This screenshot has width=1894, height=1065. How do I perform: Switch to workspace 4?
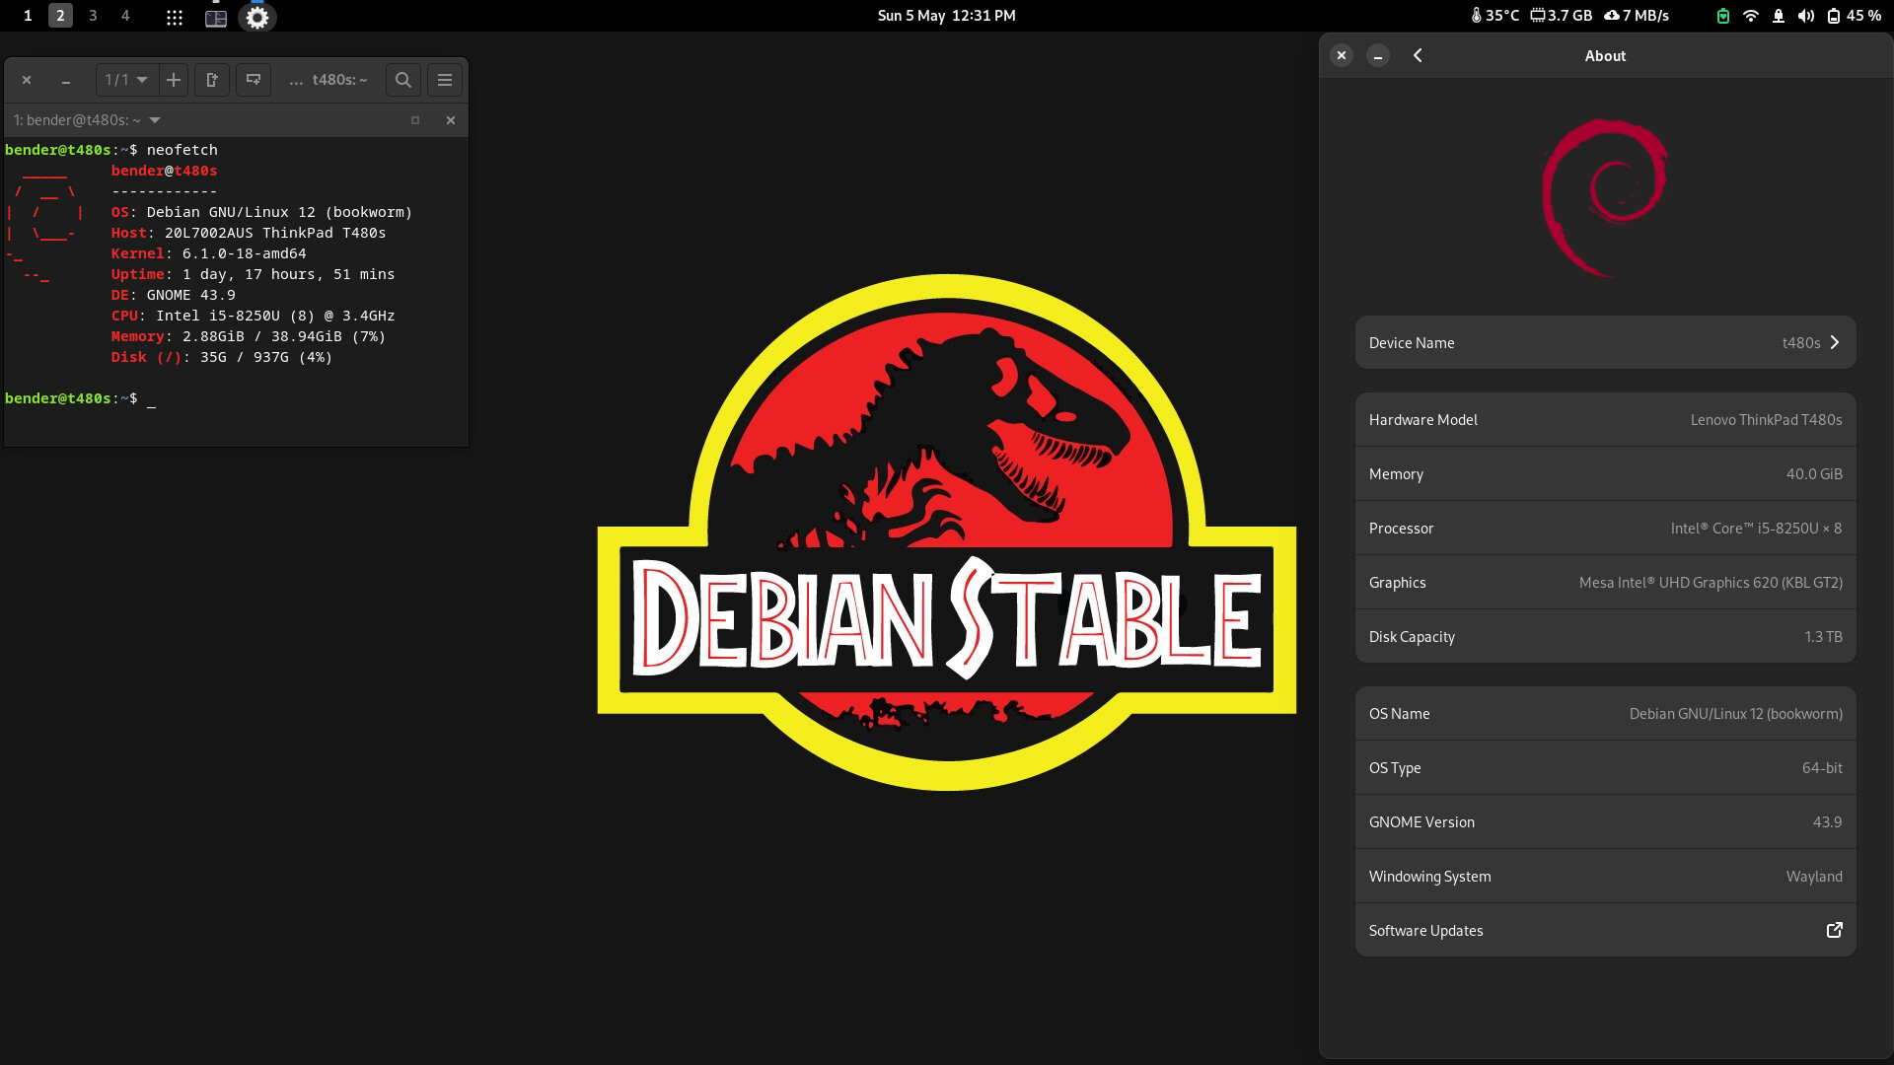125,16
